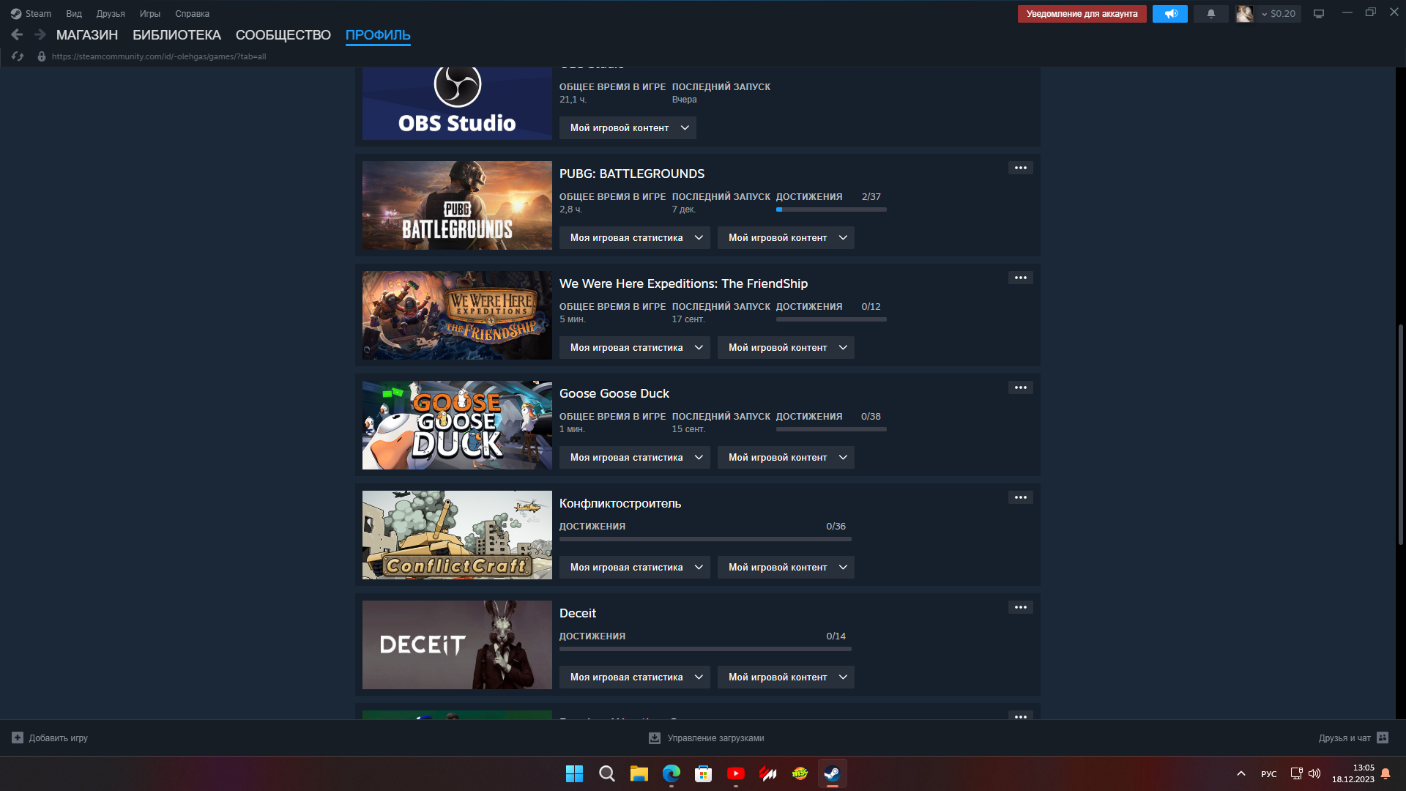
Task: Expand Goose Goose Duck "Моя игровая статистика"
Action: pyautogui.click(x=634, y=457)
